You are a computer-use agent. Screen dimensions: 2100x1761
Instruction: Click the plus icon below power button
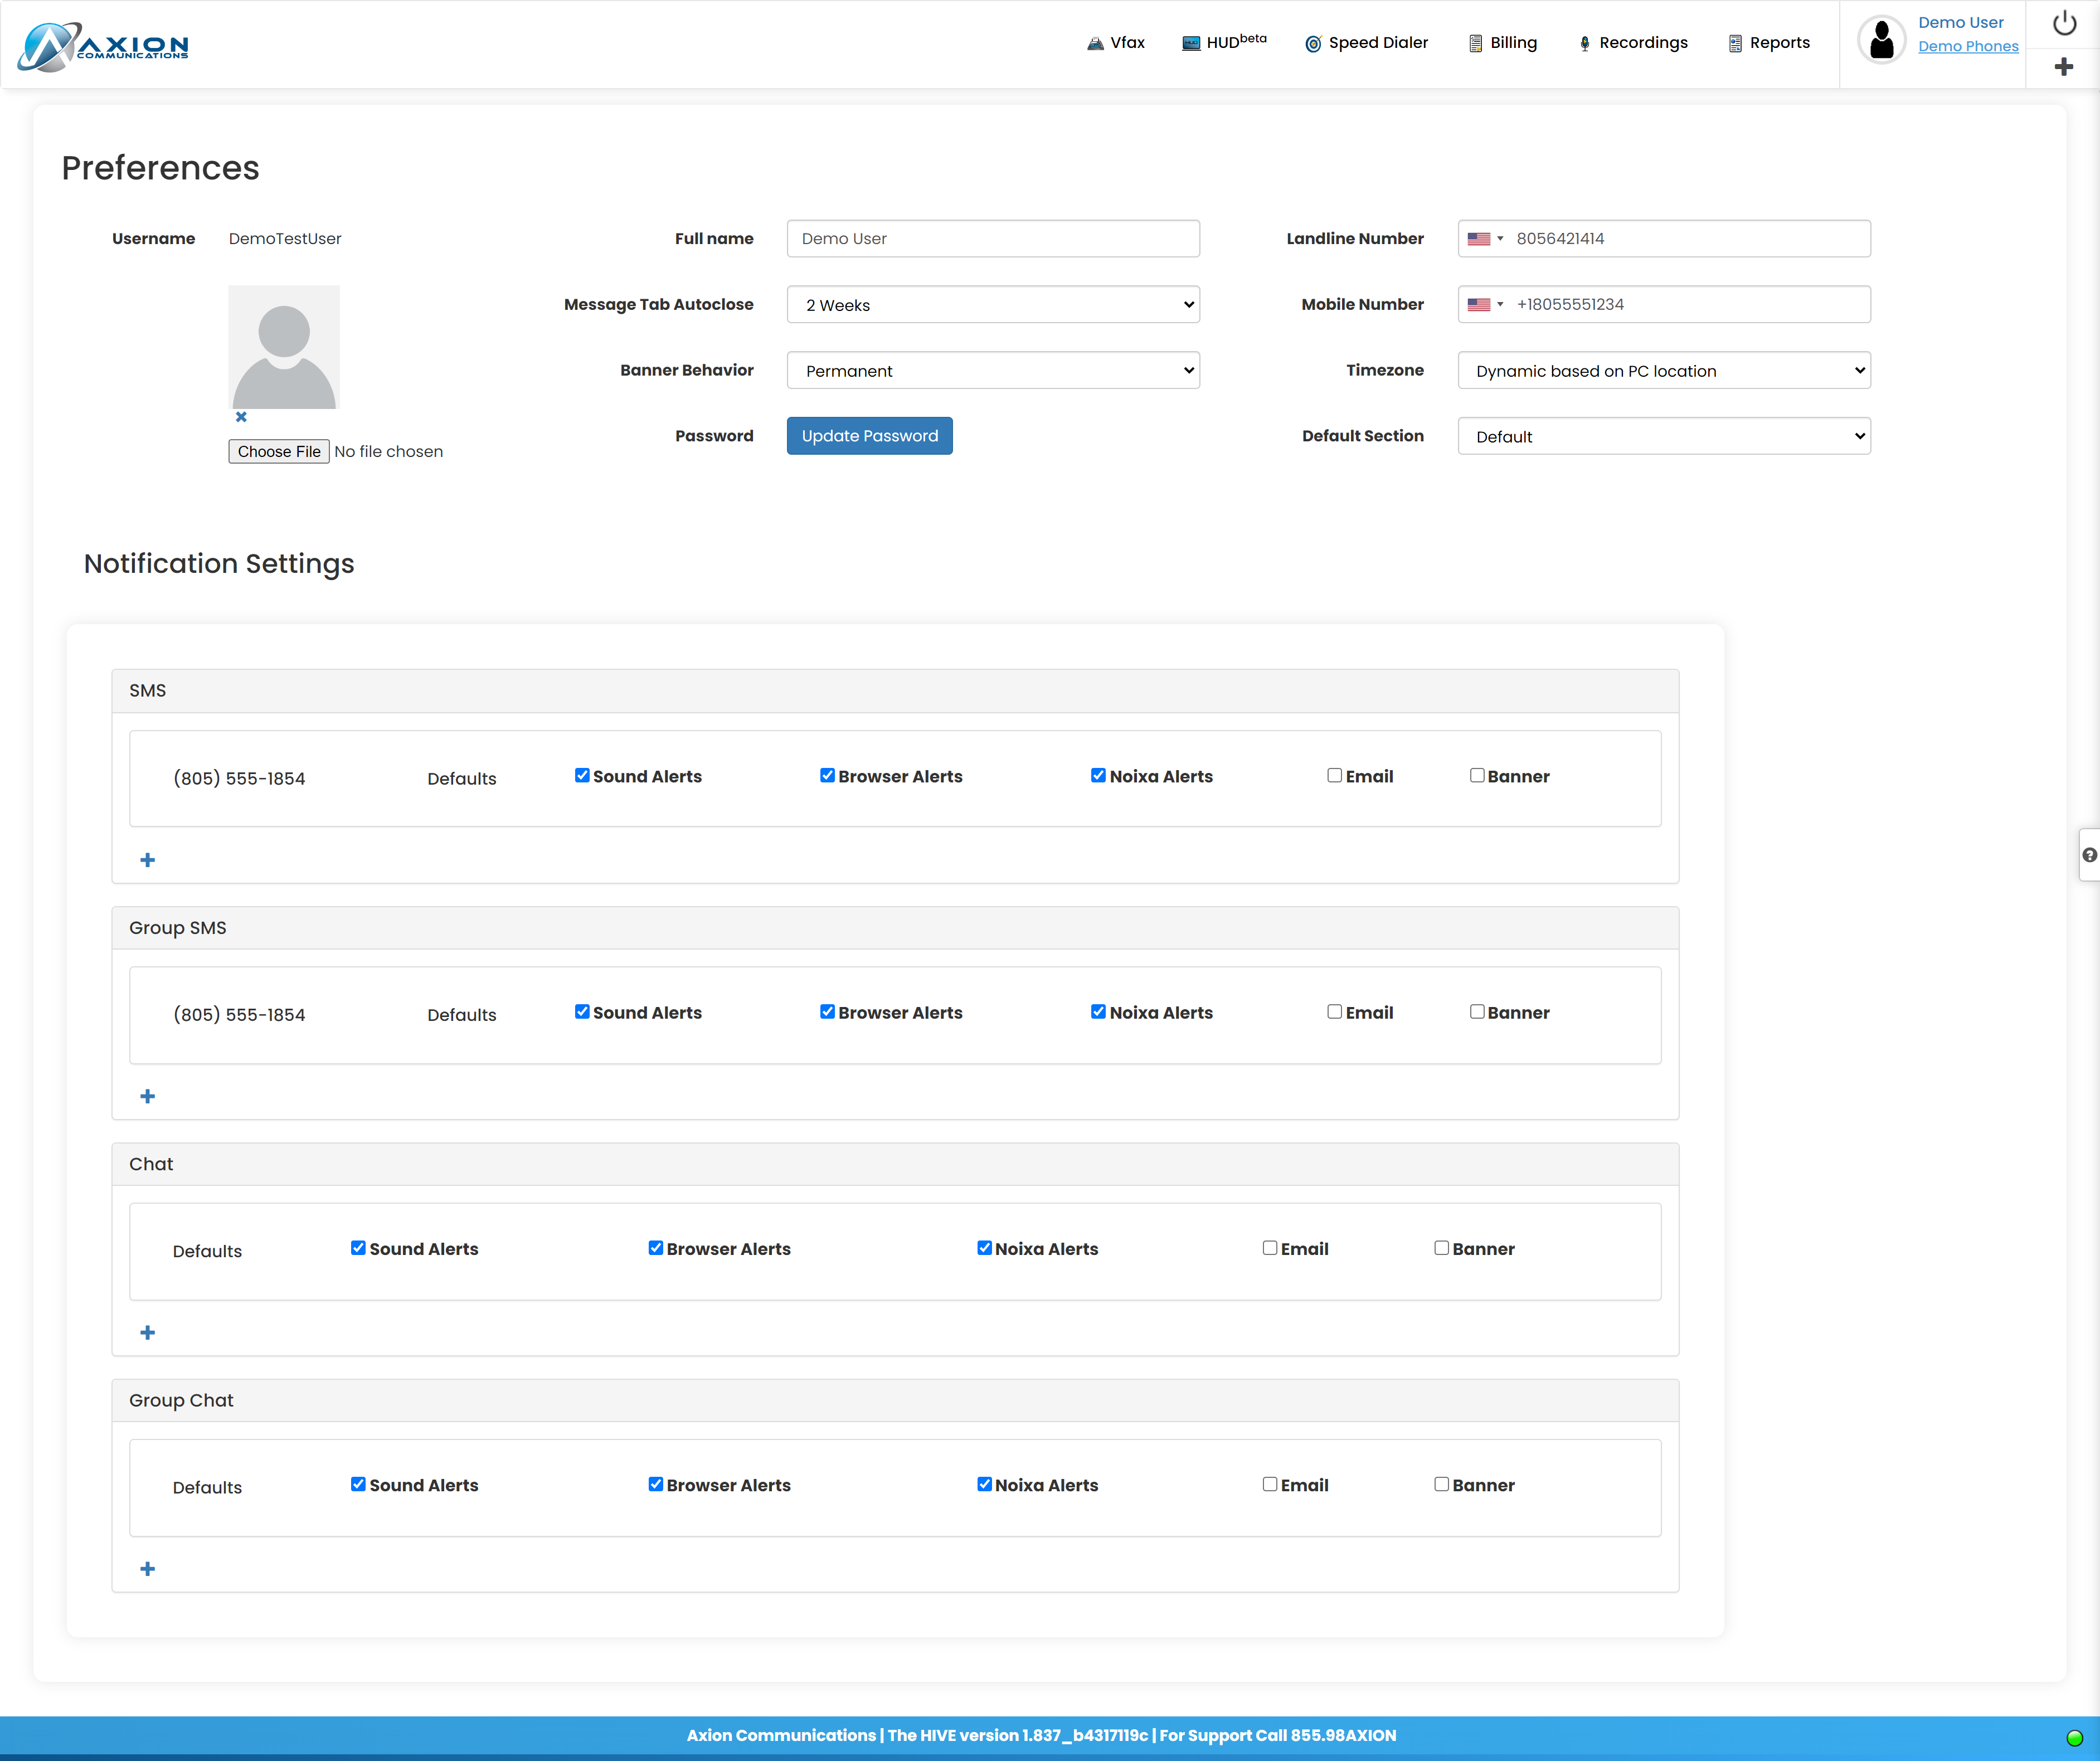pos(2063,67)
